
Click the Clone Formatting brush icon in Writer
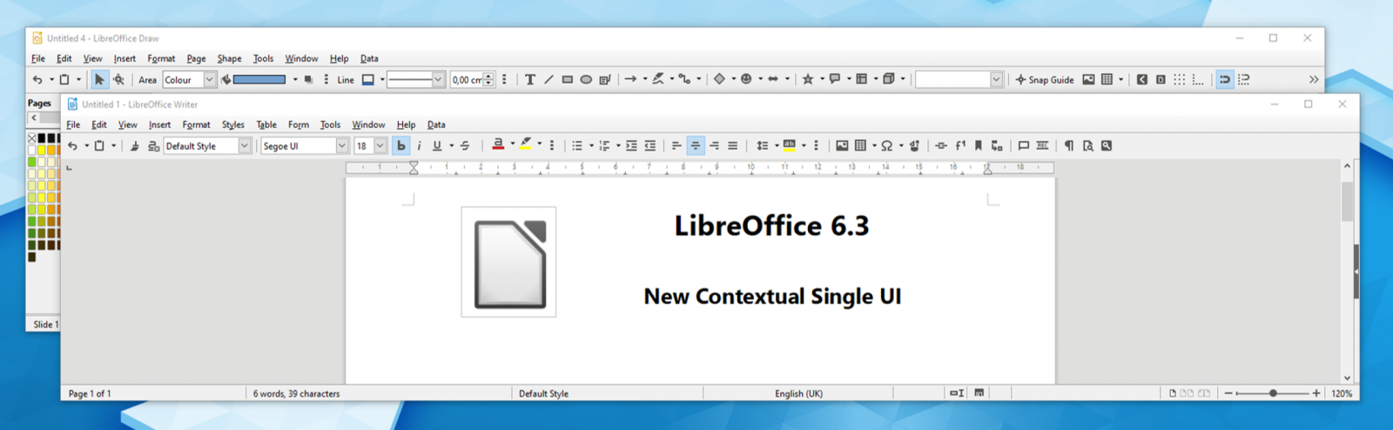[x=135, y=145]
